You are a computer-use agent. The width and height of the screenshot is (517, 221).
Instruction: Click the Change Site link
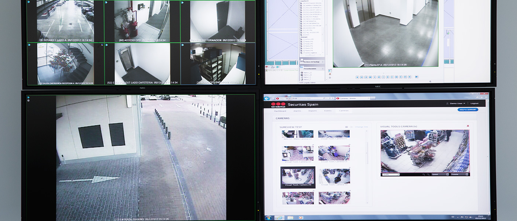361,127
